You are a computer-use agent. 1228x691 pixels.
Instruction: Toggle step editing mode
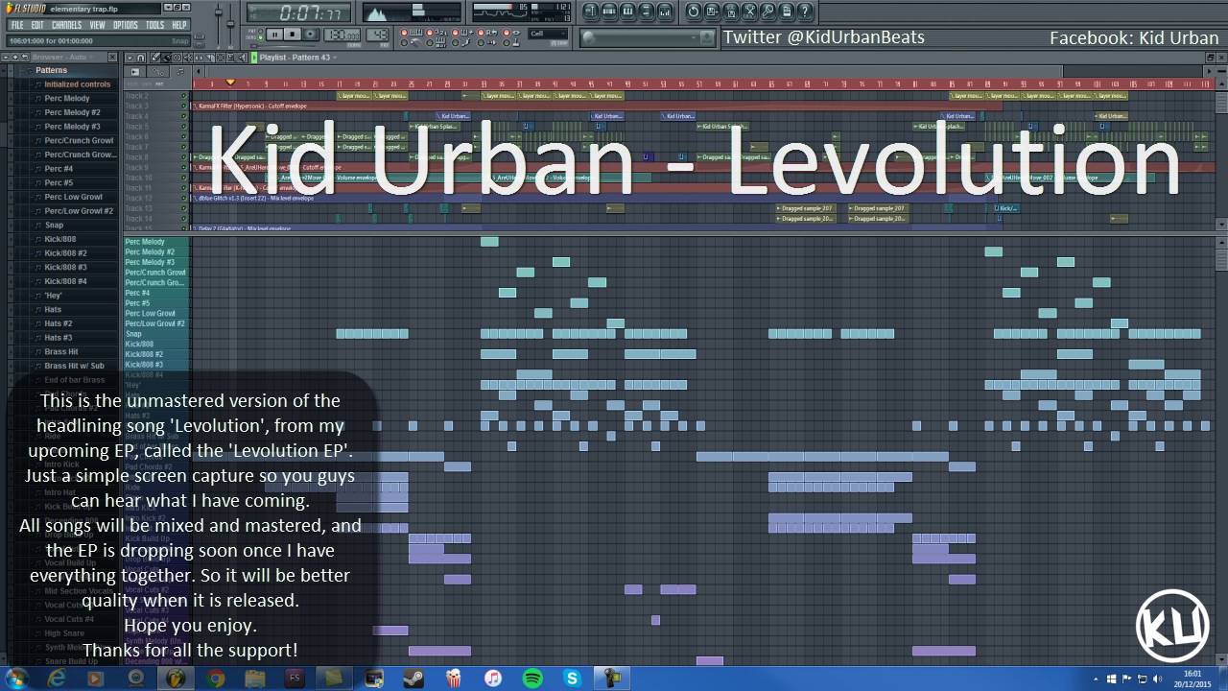point(461,42)
